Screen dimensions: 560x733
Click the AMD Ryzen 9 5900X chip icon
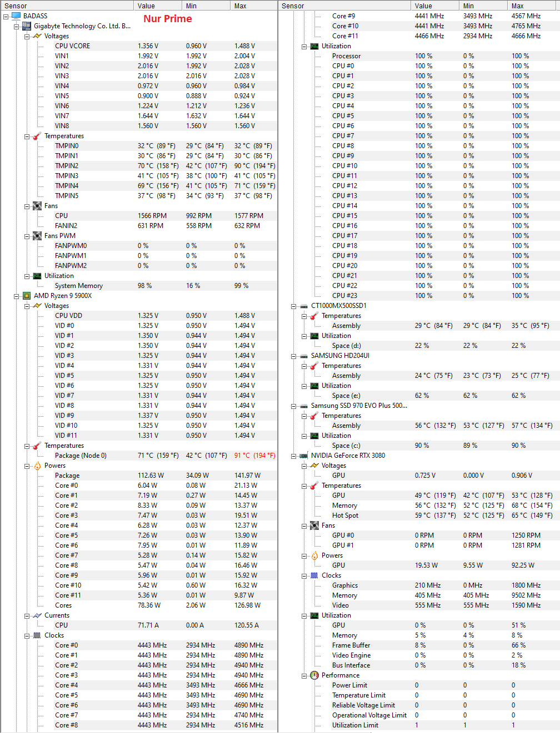(27, 296)
